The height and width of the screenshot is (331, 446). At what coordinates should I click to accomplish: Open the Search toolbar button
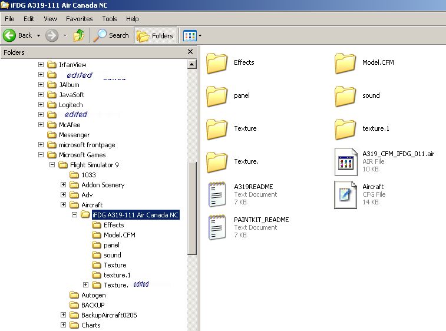tap(112, 35)
